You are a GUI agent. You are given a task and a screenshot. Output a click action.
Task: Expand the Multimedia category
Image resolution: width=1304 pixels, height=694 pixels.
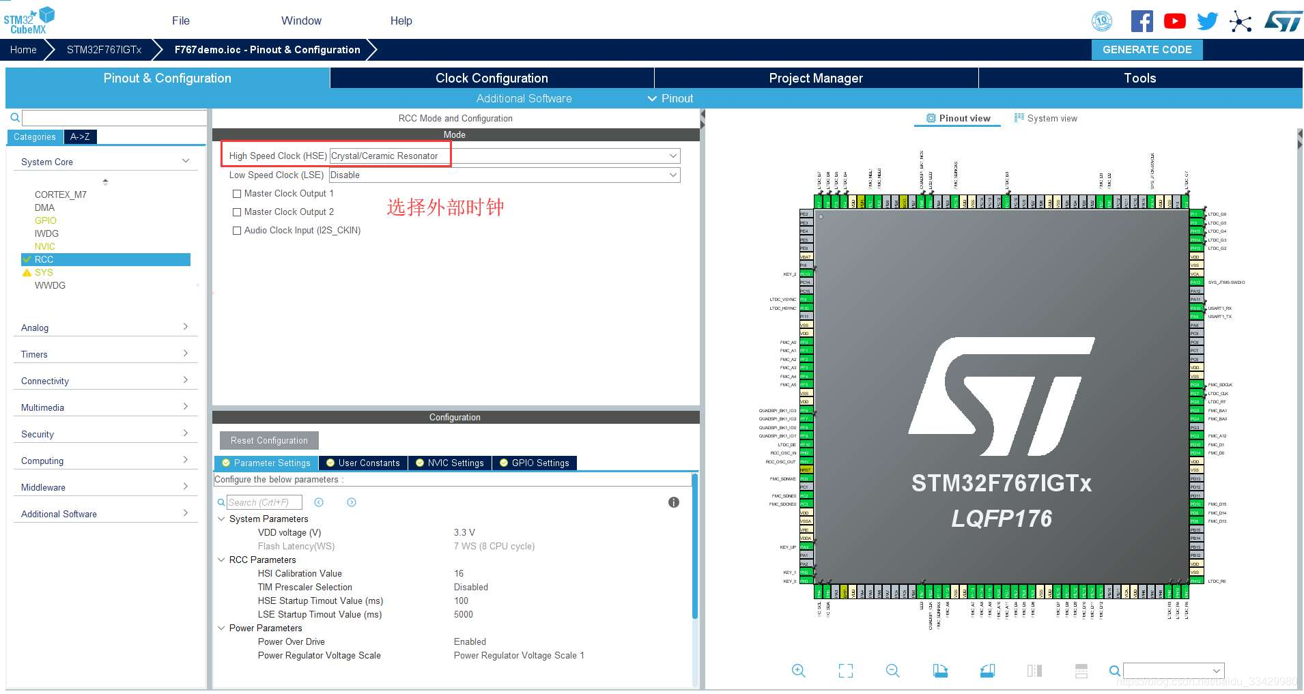pyautogui.click(x=186, y=407)
